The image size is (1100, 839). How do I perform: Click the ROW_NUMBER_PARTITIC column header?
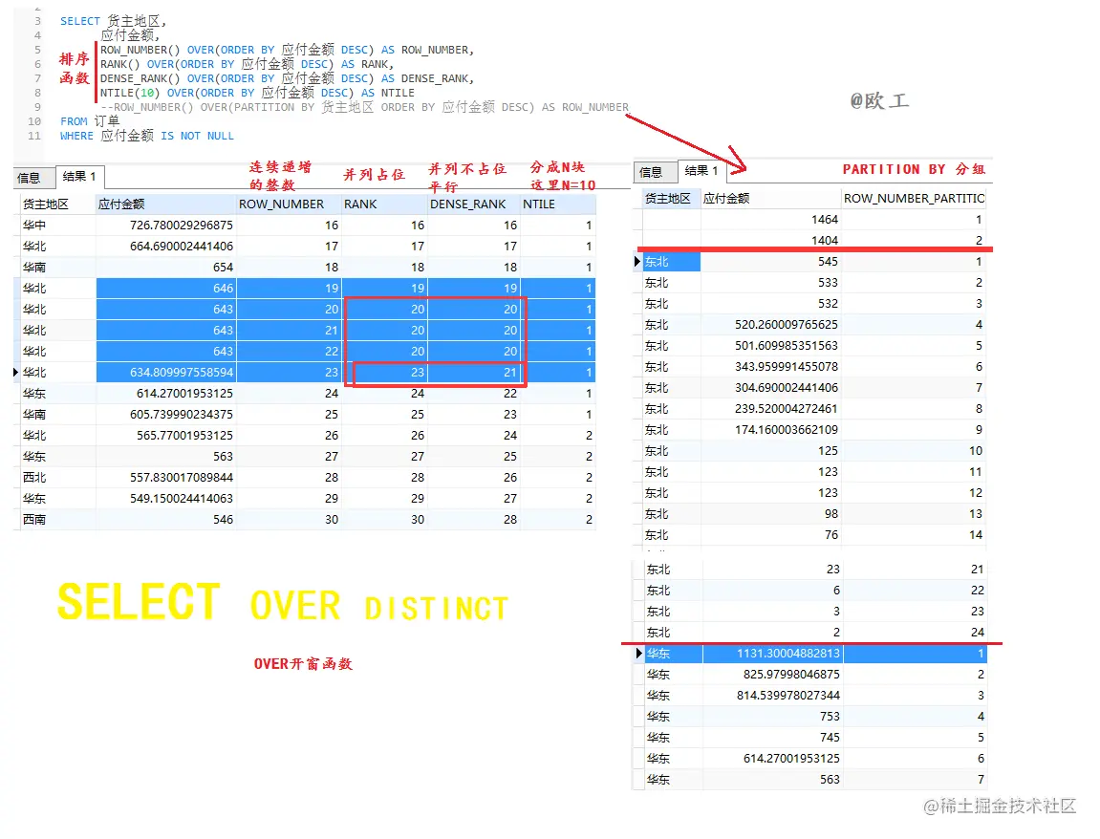(x=914, y=199)
